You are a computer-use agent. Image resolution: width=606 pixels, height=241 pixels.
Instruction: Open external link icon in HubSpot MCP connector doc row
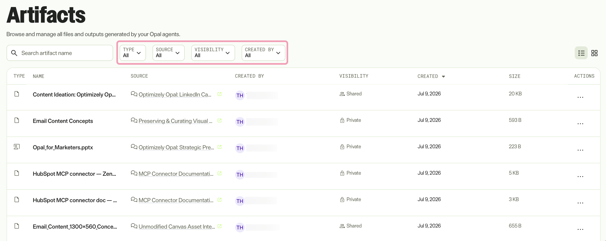click(x=220, y=200)
